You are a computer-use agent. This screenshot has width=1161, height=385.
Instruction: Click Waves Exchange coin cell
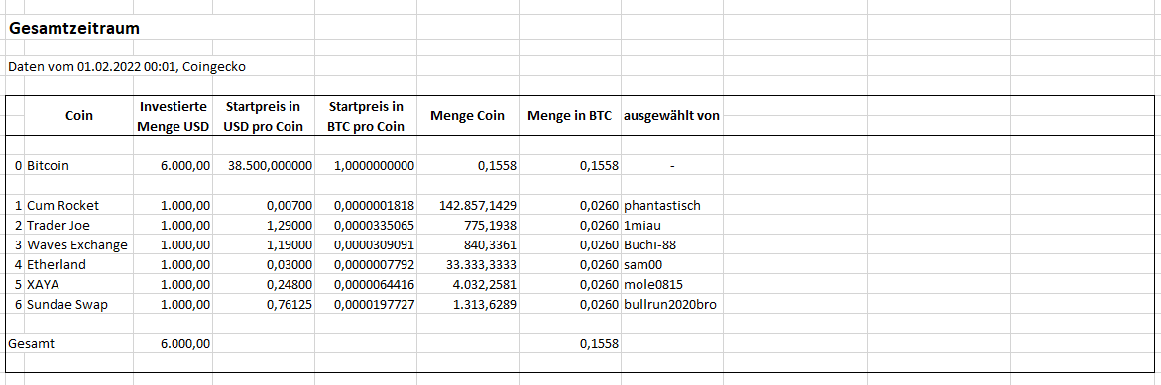point(79,244)
